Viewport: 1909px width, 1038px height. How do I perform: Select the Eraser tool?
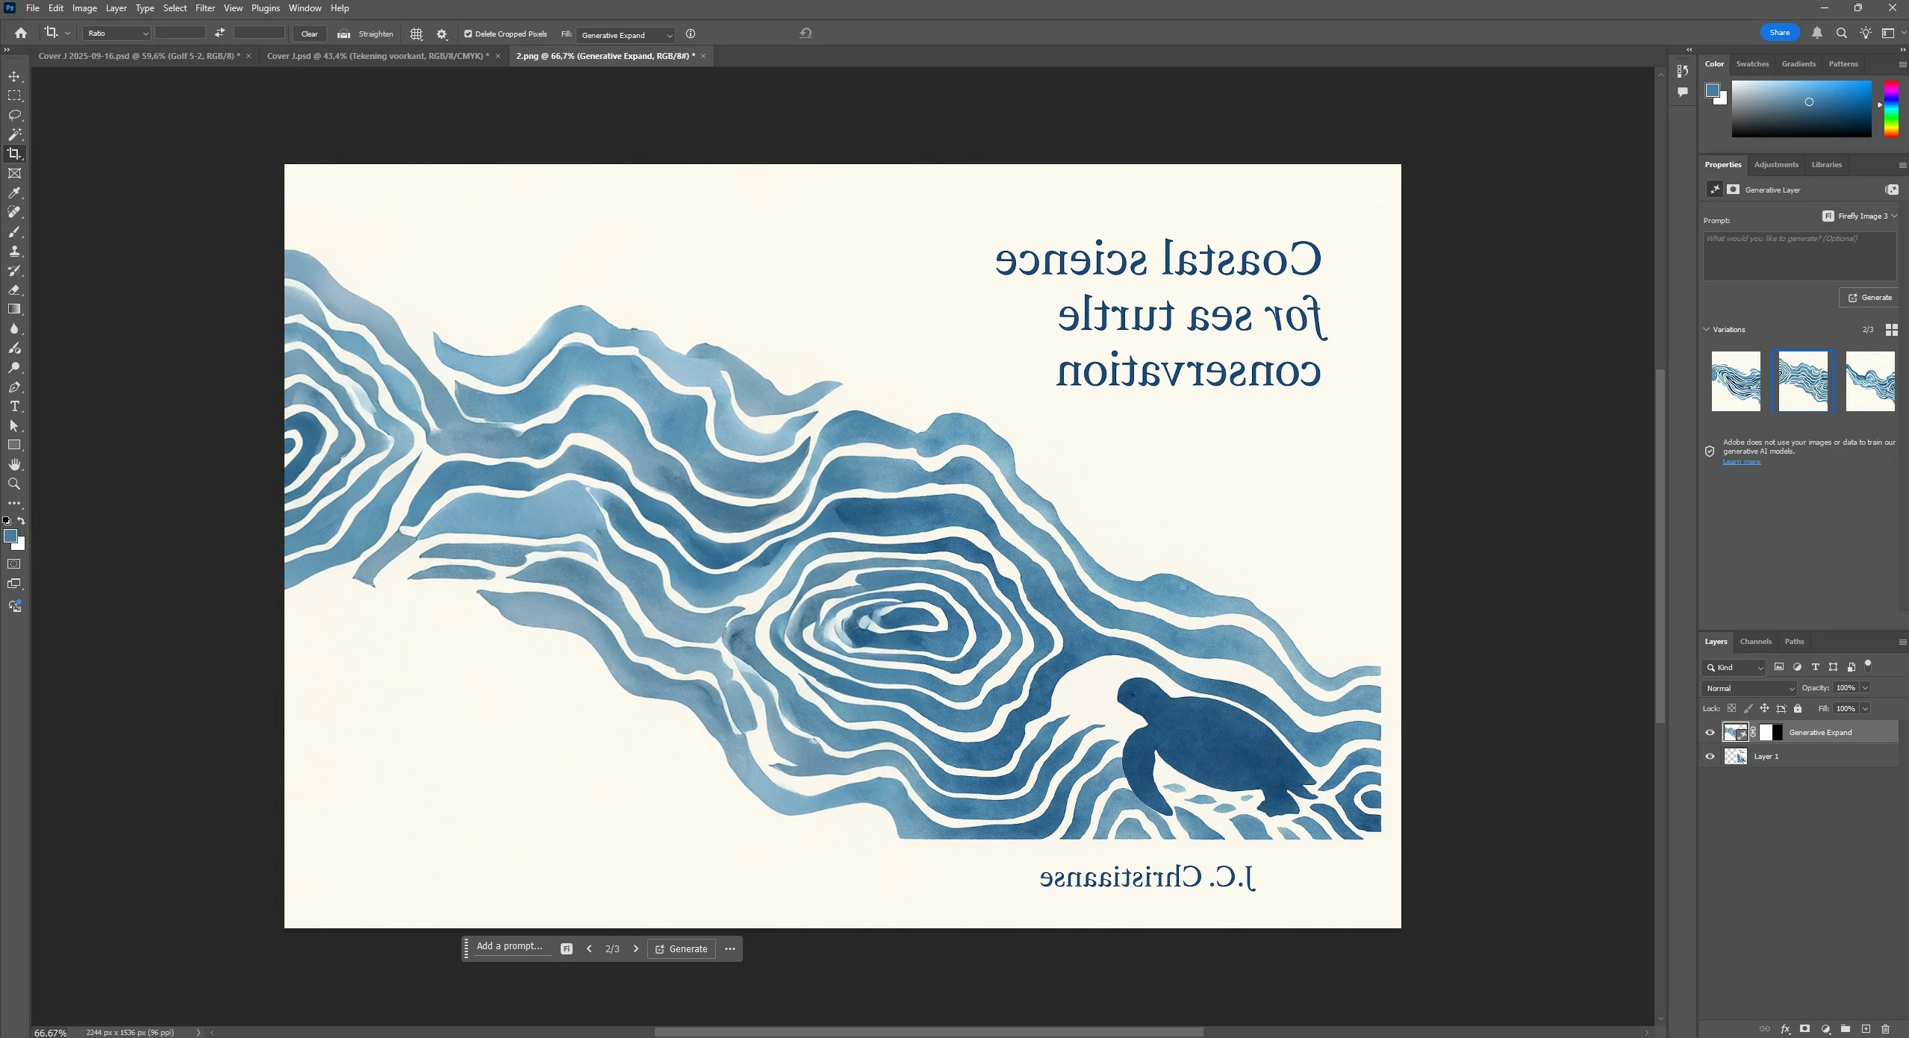click(14, 290)
